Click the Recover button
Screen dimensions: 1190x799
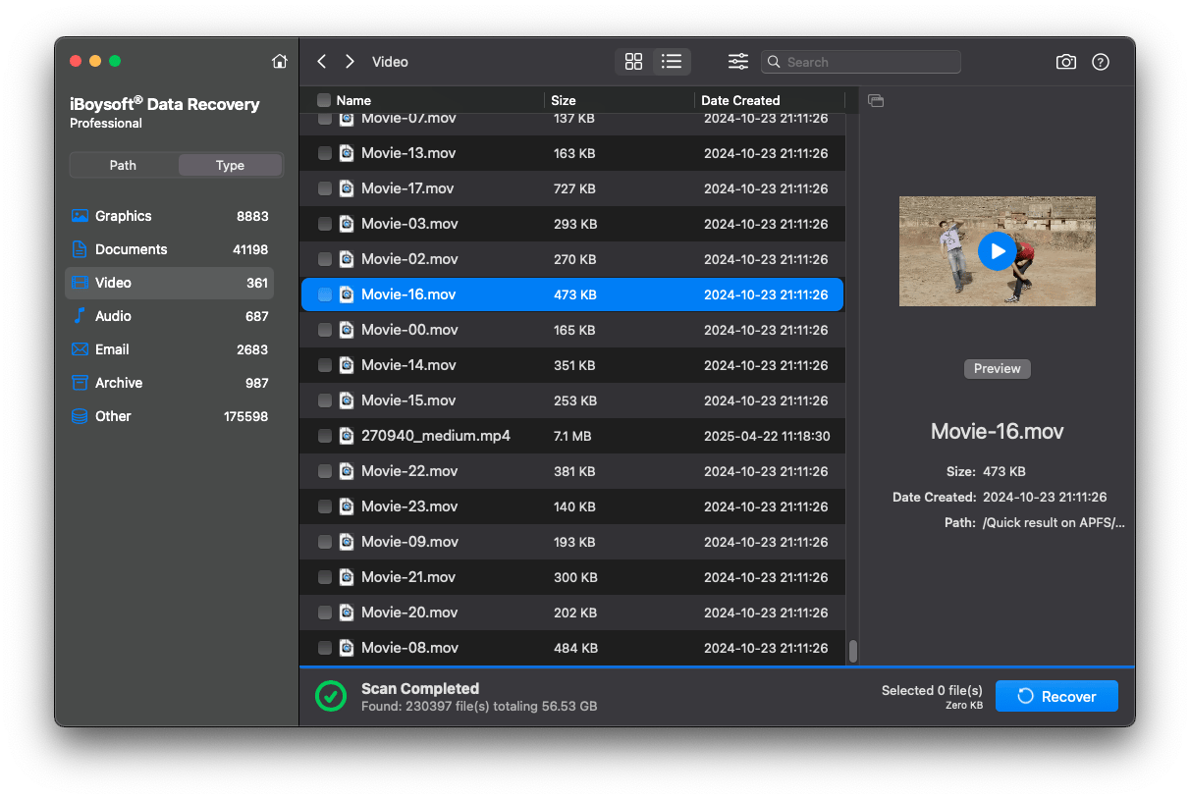pos(1056,696)
